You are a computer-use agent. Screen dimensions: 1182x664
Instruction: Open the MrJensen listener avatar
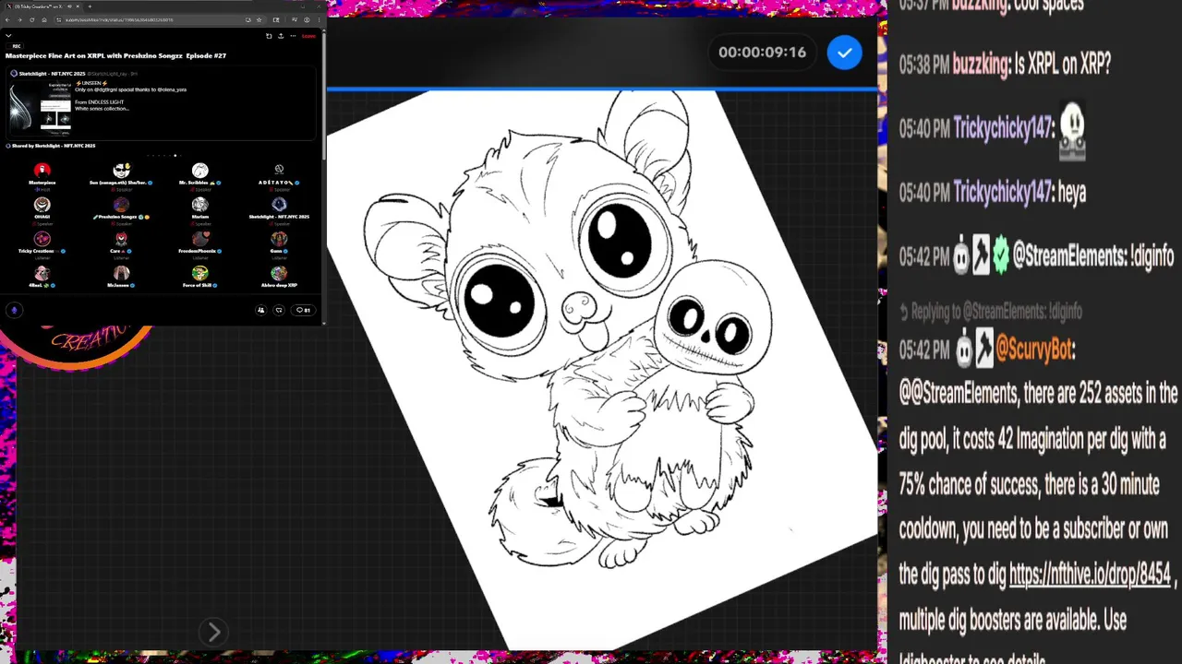(x=121, y=273)
